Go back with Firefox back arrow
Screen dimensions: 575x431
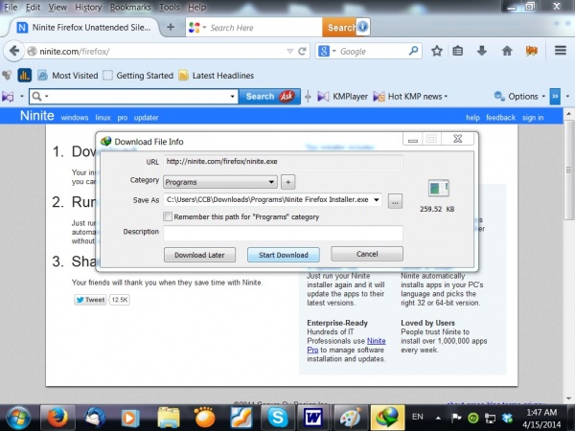[x=14, y=51]
